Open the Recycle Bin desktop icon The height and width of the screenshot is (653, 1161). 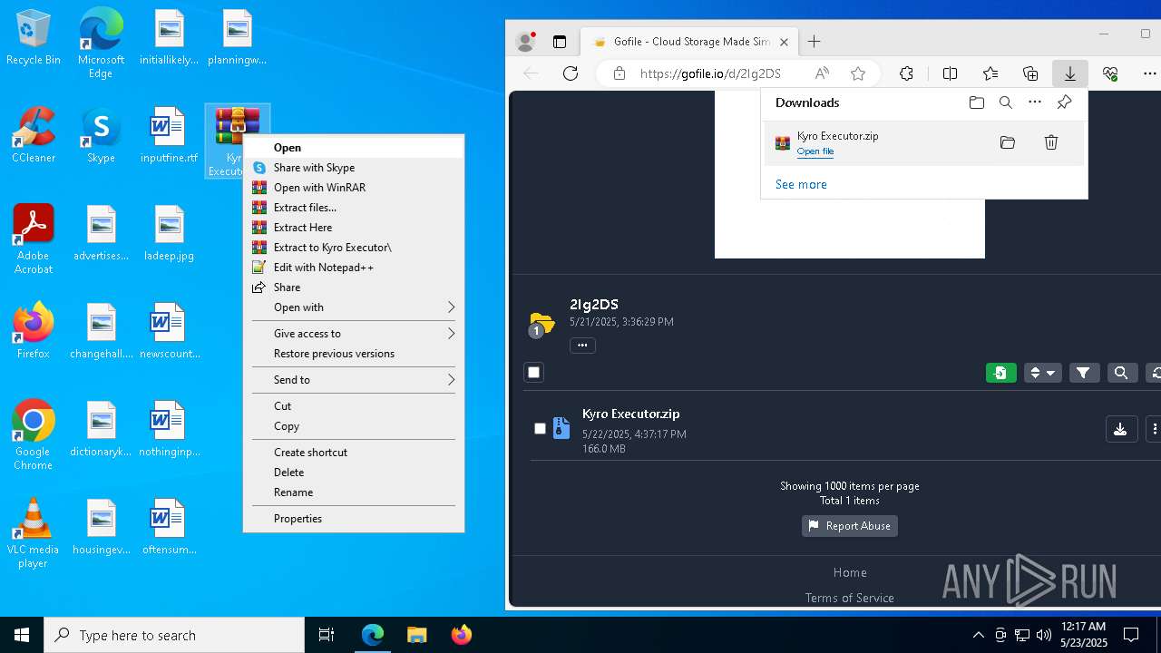coord(34,38)
